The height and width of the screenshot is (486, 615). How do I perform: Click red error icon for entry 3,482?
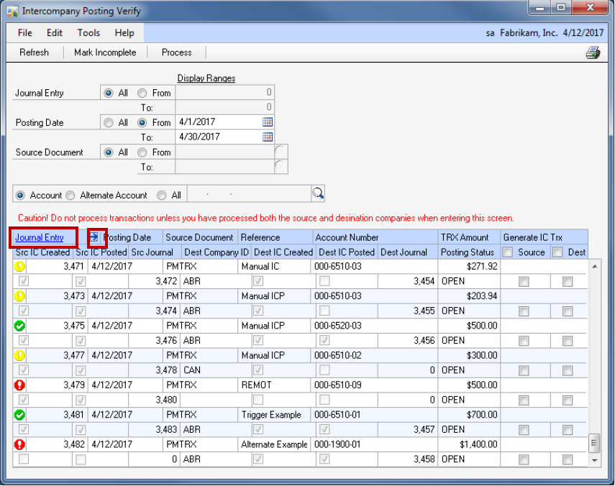pos(20,445)
